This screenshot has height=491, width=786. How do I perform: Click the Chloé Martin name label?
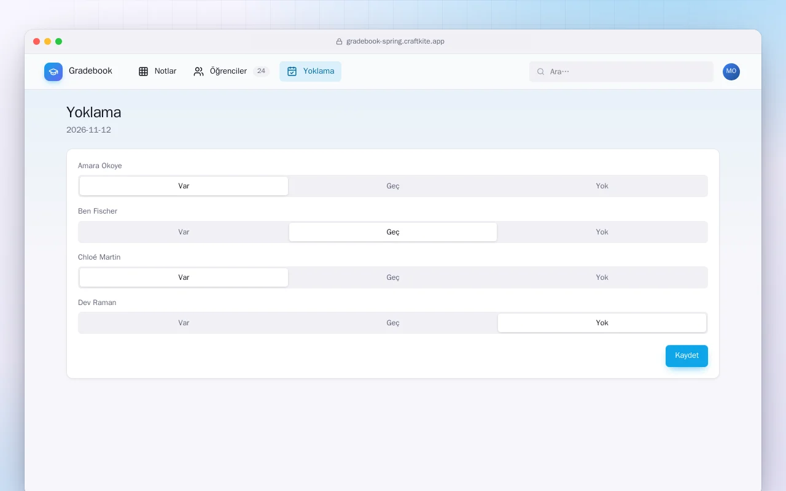pos(99,257)
